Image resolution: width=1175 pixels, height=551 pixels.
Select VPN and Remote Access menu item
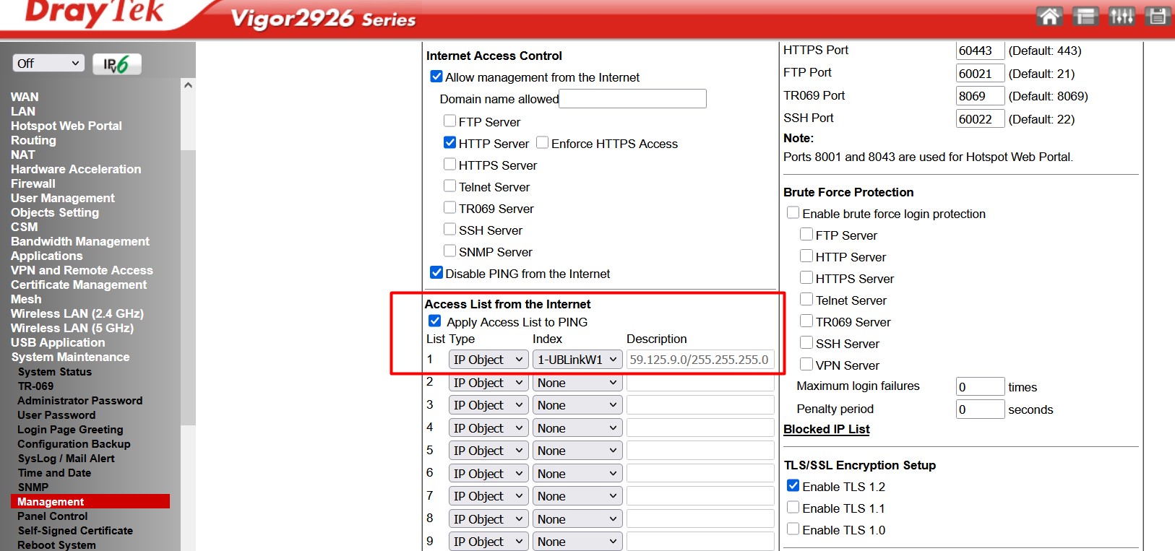[x=82, y=270]
